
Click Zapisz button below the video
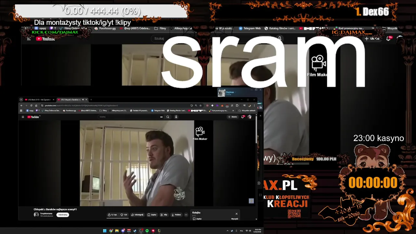pyautogui.click(x=152, y=215)
